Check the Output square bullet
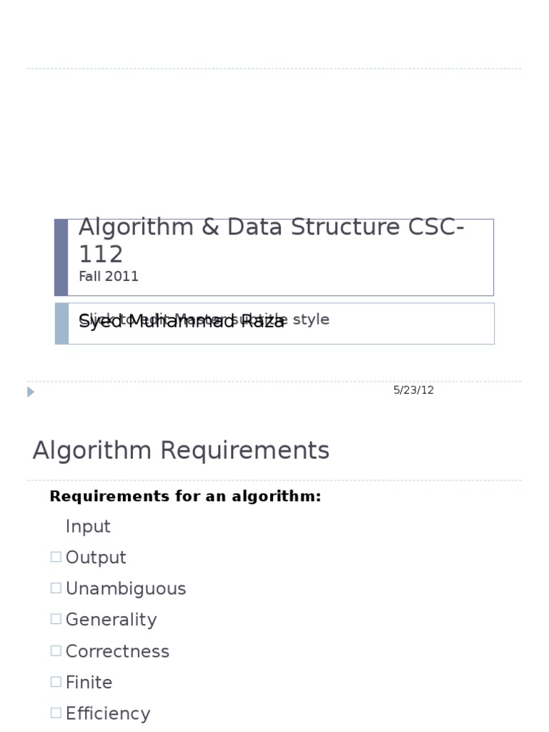 click(x=56, y=557)
